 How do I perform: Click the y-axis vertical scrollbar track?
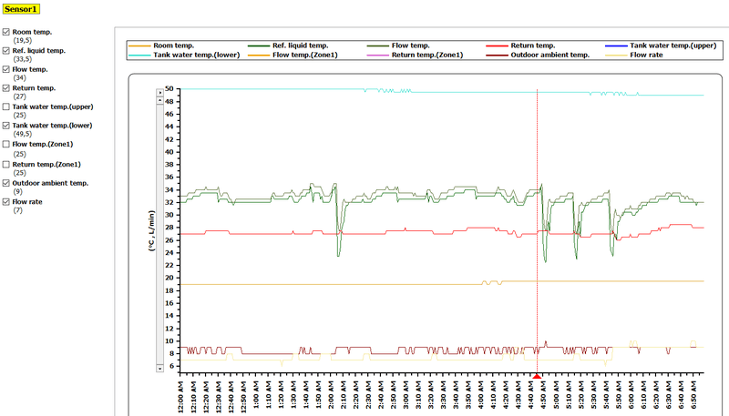(x=160, y=234)
